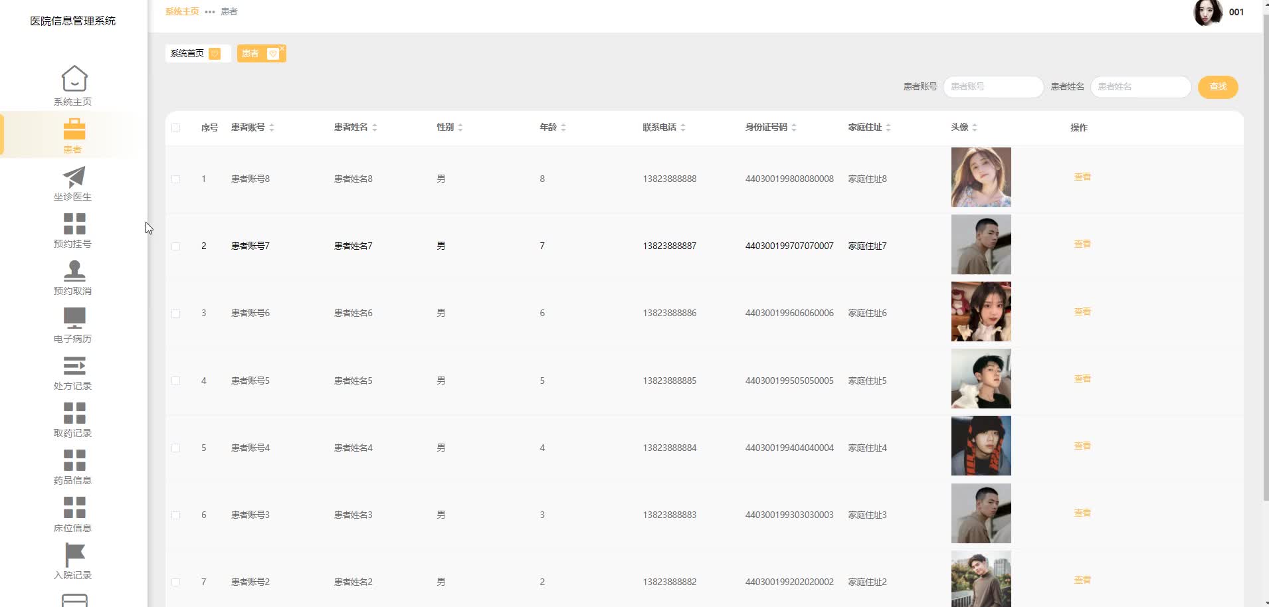Click the 处方记录 prescription records icon
The width and height of the screenshot is (1269, 607).
pos(74,365)
